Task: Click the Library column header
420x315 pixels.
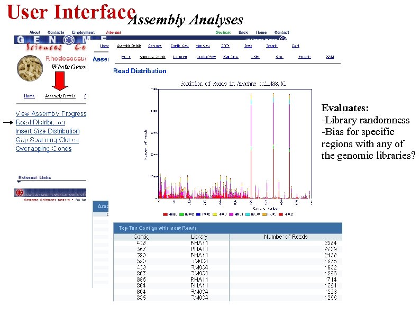Action: pos(199,237)
